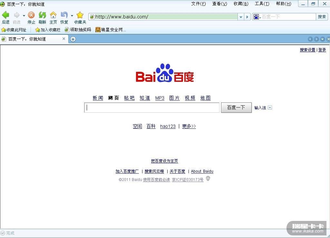Screen dimensions: 330x238
Task: Click the 更多>> link
Action: click(x=189, y=126)
